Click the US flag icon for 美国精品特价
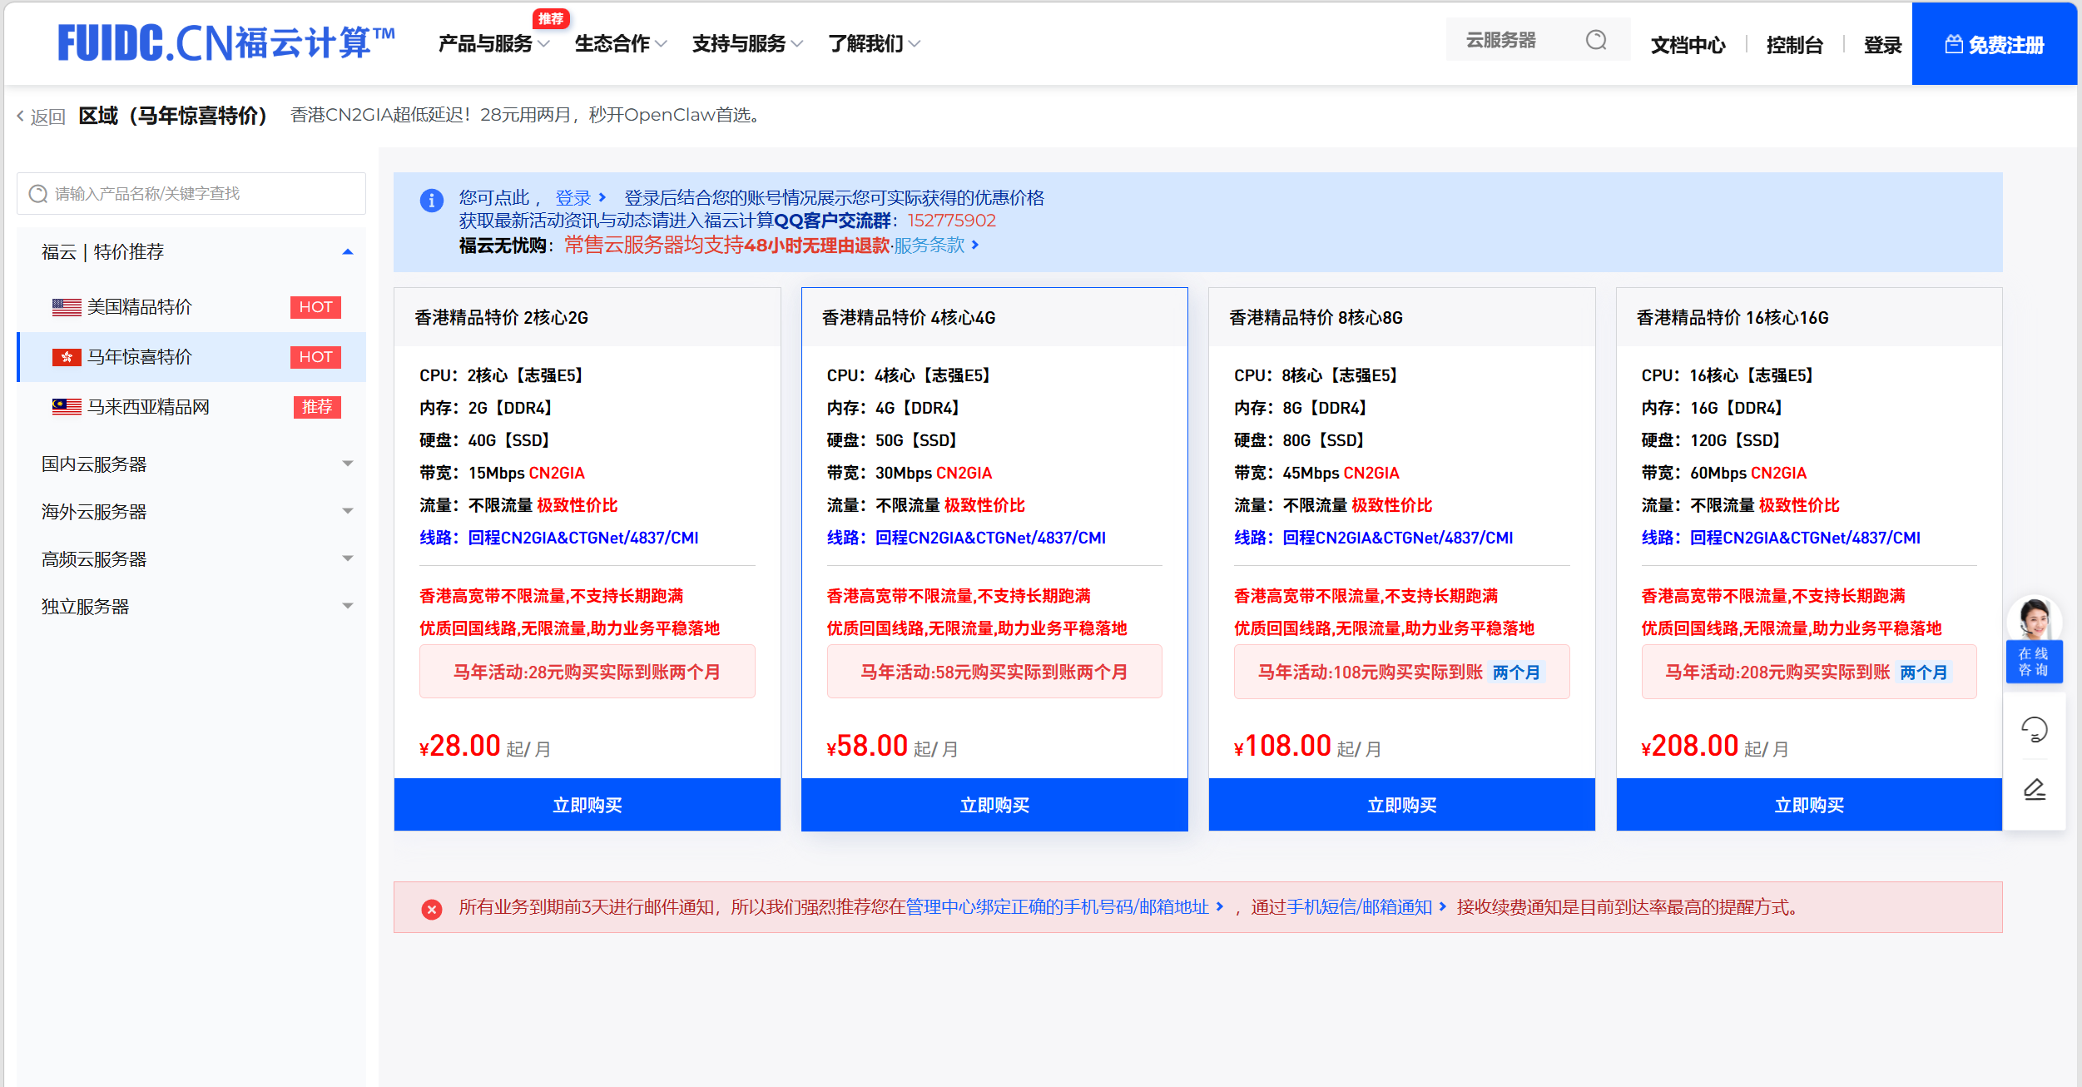The width and height of the screenshot is (2082, 1087). tap(67, 307)
